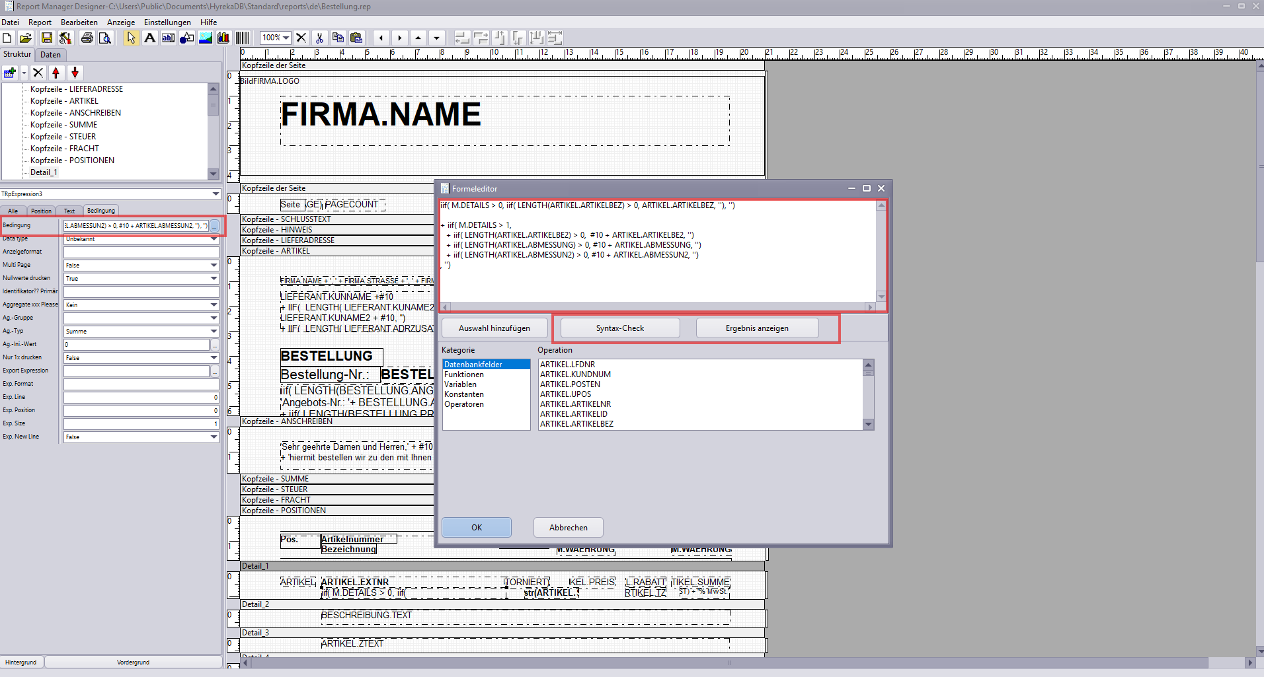Click the Ergebnis anzeigen button
Image resolution: width=1264 pixels, height=677 pixels.
(x=757, y=328)
